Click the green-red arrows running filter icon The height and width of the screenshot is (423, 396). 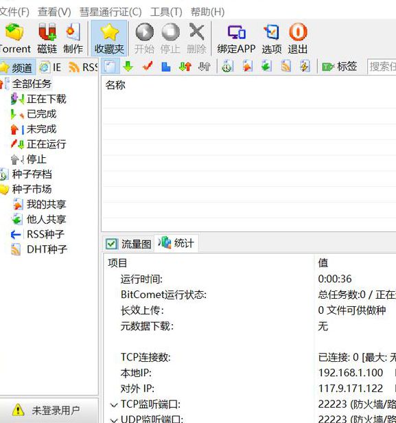tap(185, 67)
